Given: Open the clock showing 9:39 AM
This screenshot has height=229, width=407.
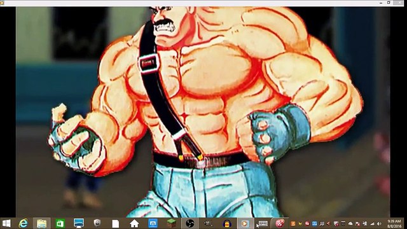Looking at the screenshot, I should click(x=394, y=223).
